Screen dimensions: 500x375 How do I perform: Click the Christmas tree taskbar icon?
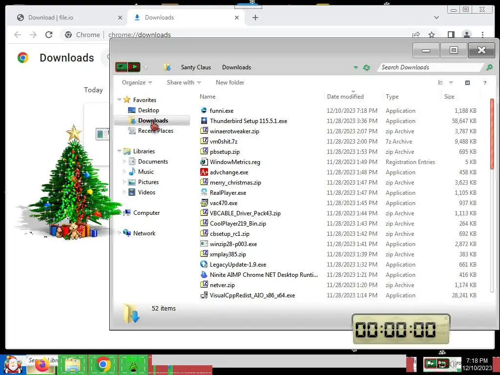coord(133,365)
